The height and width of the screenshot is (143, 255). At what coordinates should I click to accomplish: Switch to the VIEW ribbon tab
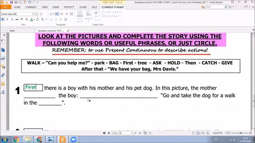click(x=45, y=7)
